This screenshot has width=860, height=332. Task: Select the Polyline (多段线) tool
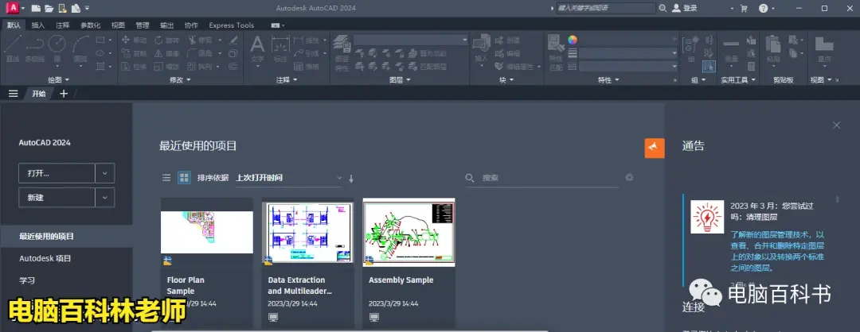click(34, 49)
